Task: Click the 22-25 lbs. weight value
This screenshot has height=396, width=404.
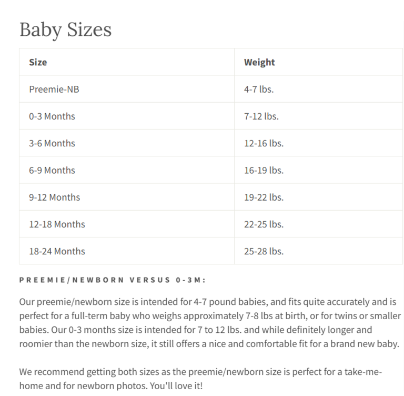Action: [264, 224]
